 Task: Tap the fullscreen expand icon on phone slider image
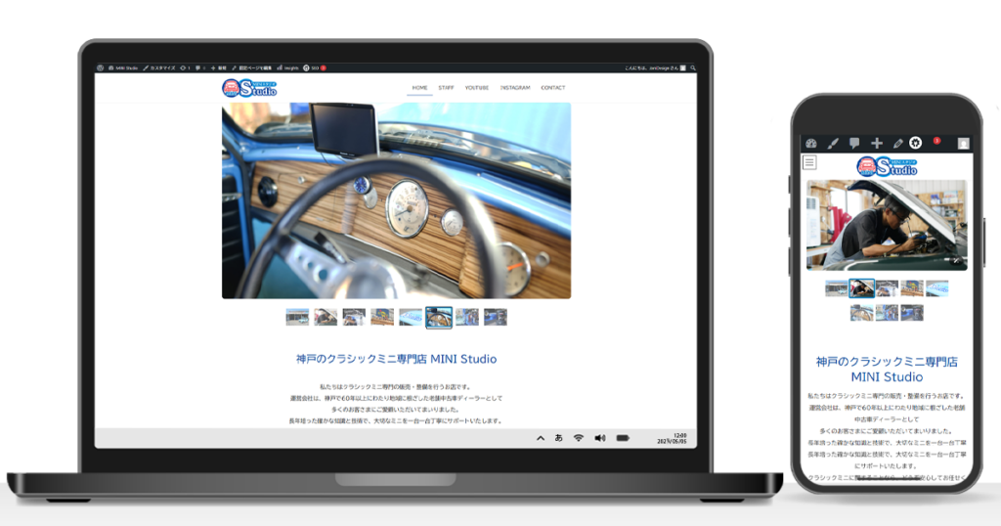point(956,261)
